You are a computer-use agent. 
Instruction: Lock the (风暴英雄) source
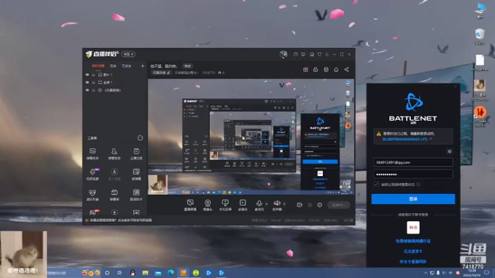93,90
